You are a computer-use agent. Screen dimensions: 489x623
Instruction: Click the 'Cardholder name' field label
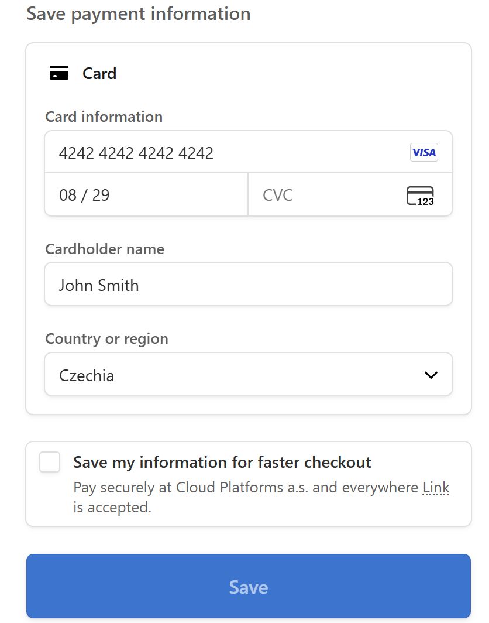click(x=105, y=249)
